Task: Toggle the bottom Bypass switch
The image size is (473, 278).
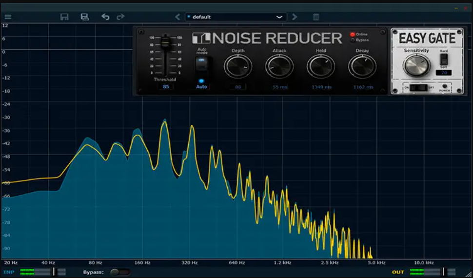Action: pyautogui.click(x=120, y=272)
